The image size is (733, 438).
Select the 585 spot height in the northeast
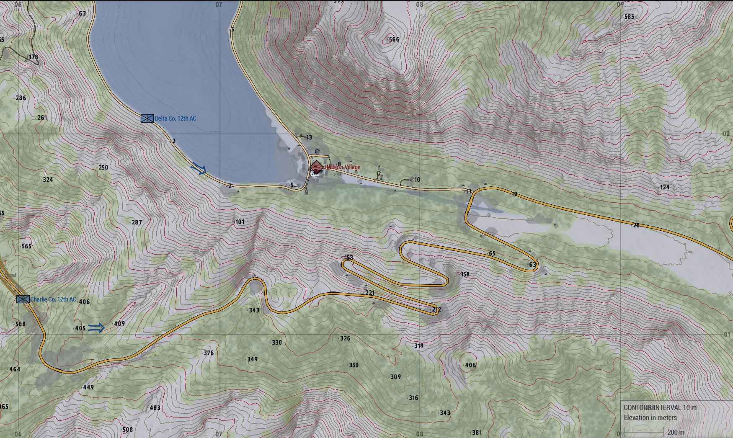click(x=629, y=17)
